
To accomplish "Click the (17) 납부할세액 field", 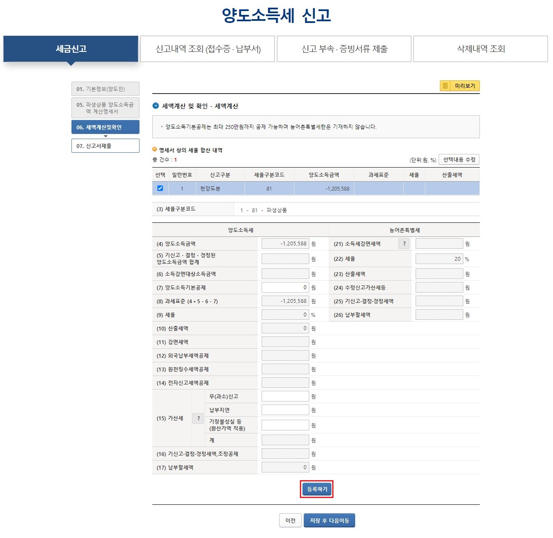I will click(x=285, y=467).
